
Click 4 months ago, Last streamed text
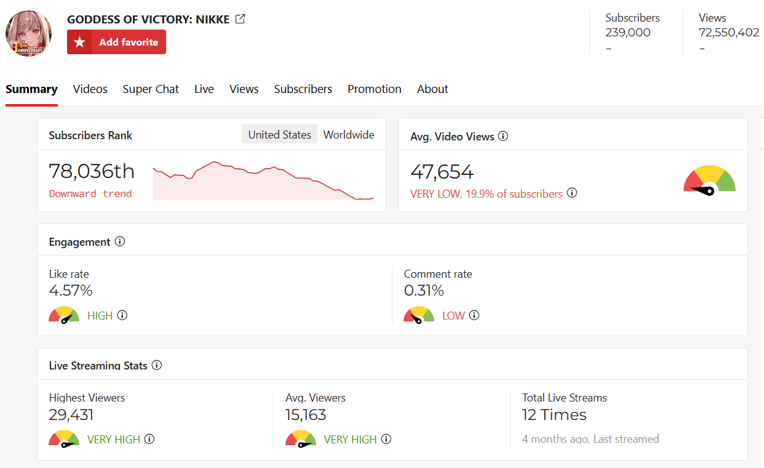click(x=591, y=439)
